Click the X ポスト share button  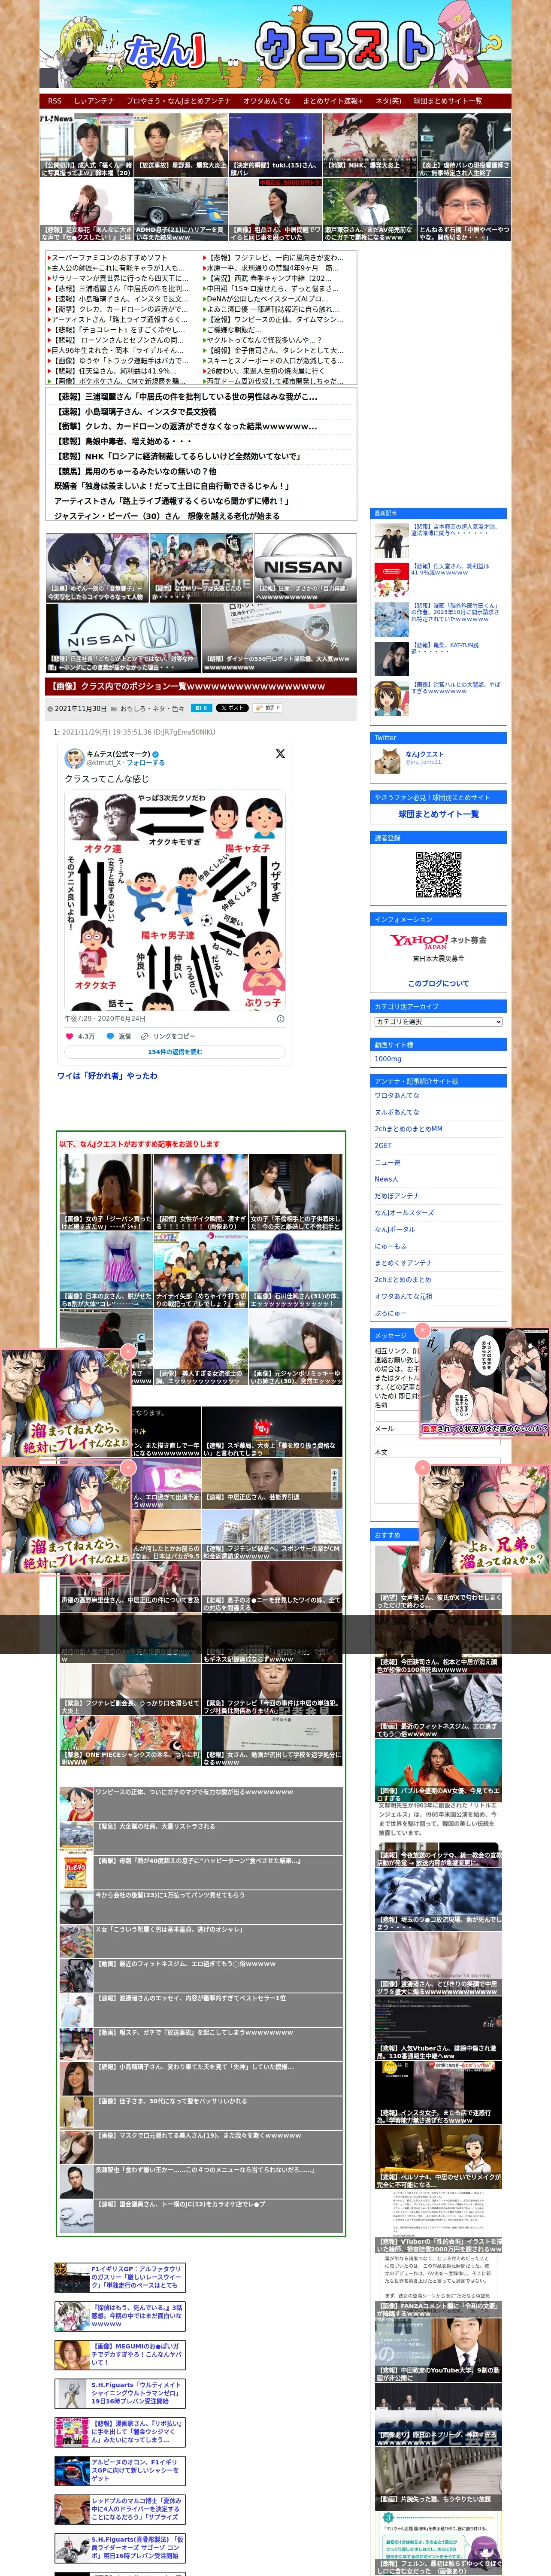(x=233, y=708)
